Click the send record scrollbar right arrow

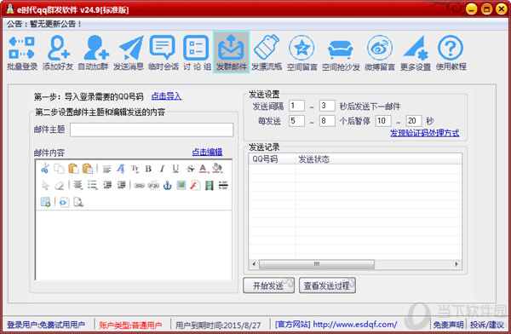click(456, 264)
